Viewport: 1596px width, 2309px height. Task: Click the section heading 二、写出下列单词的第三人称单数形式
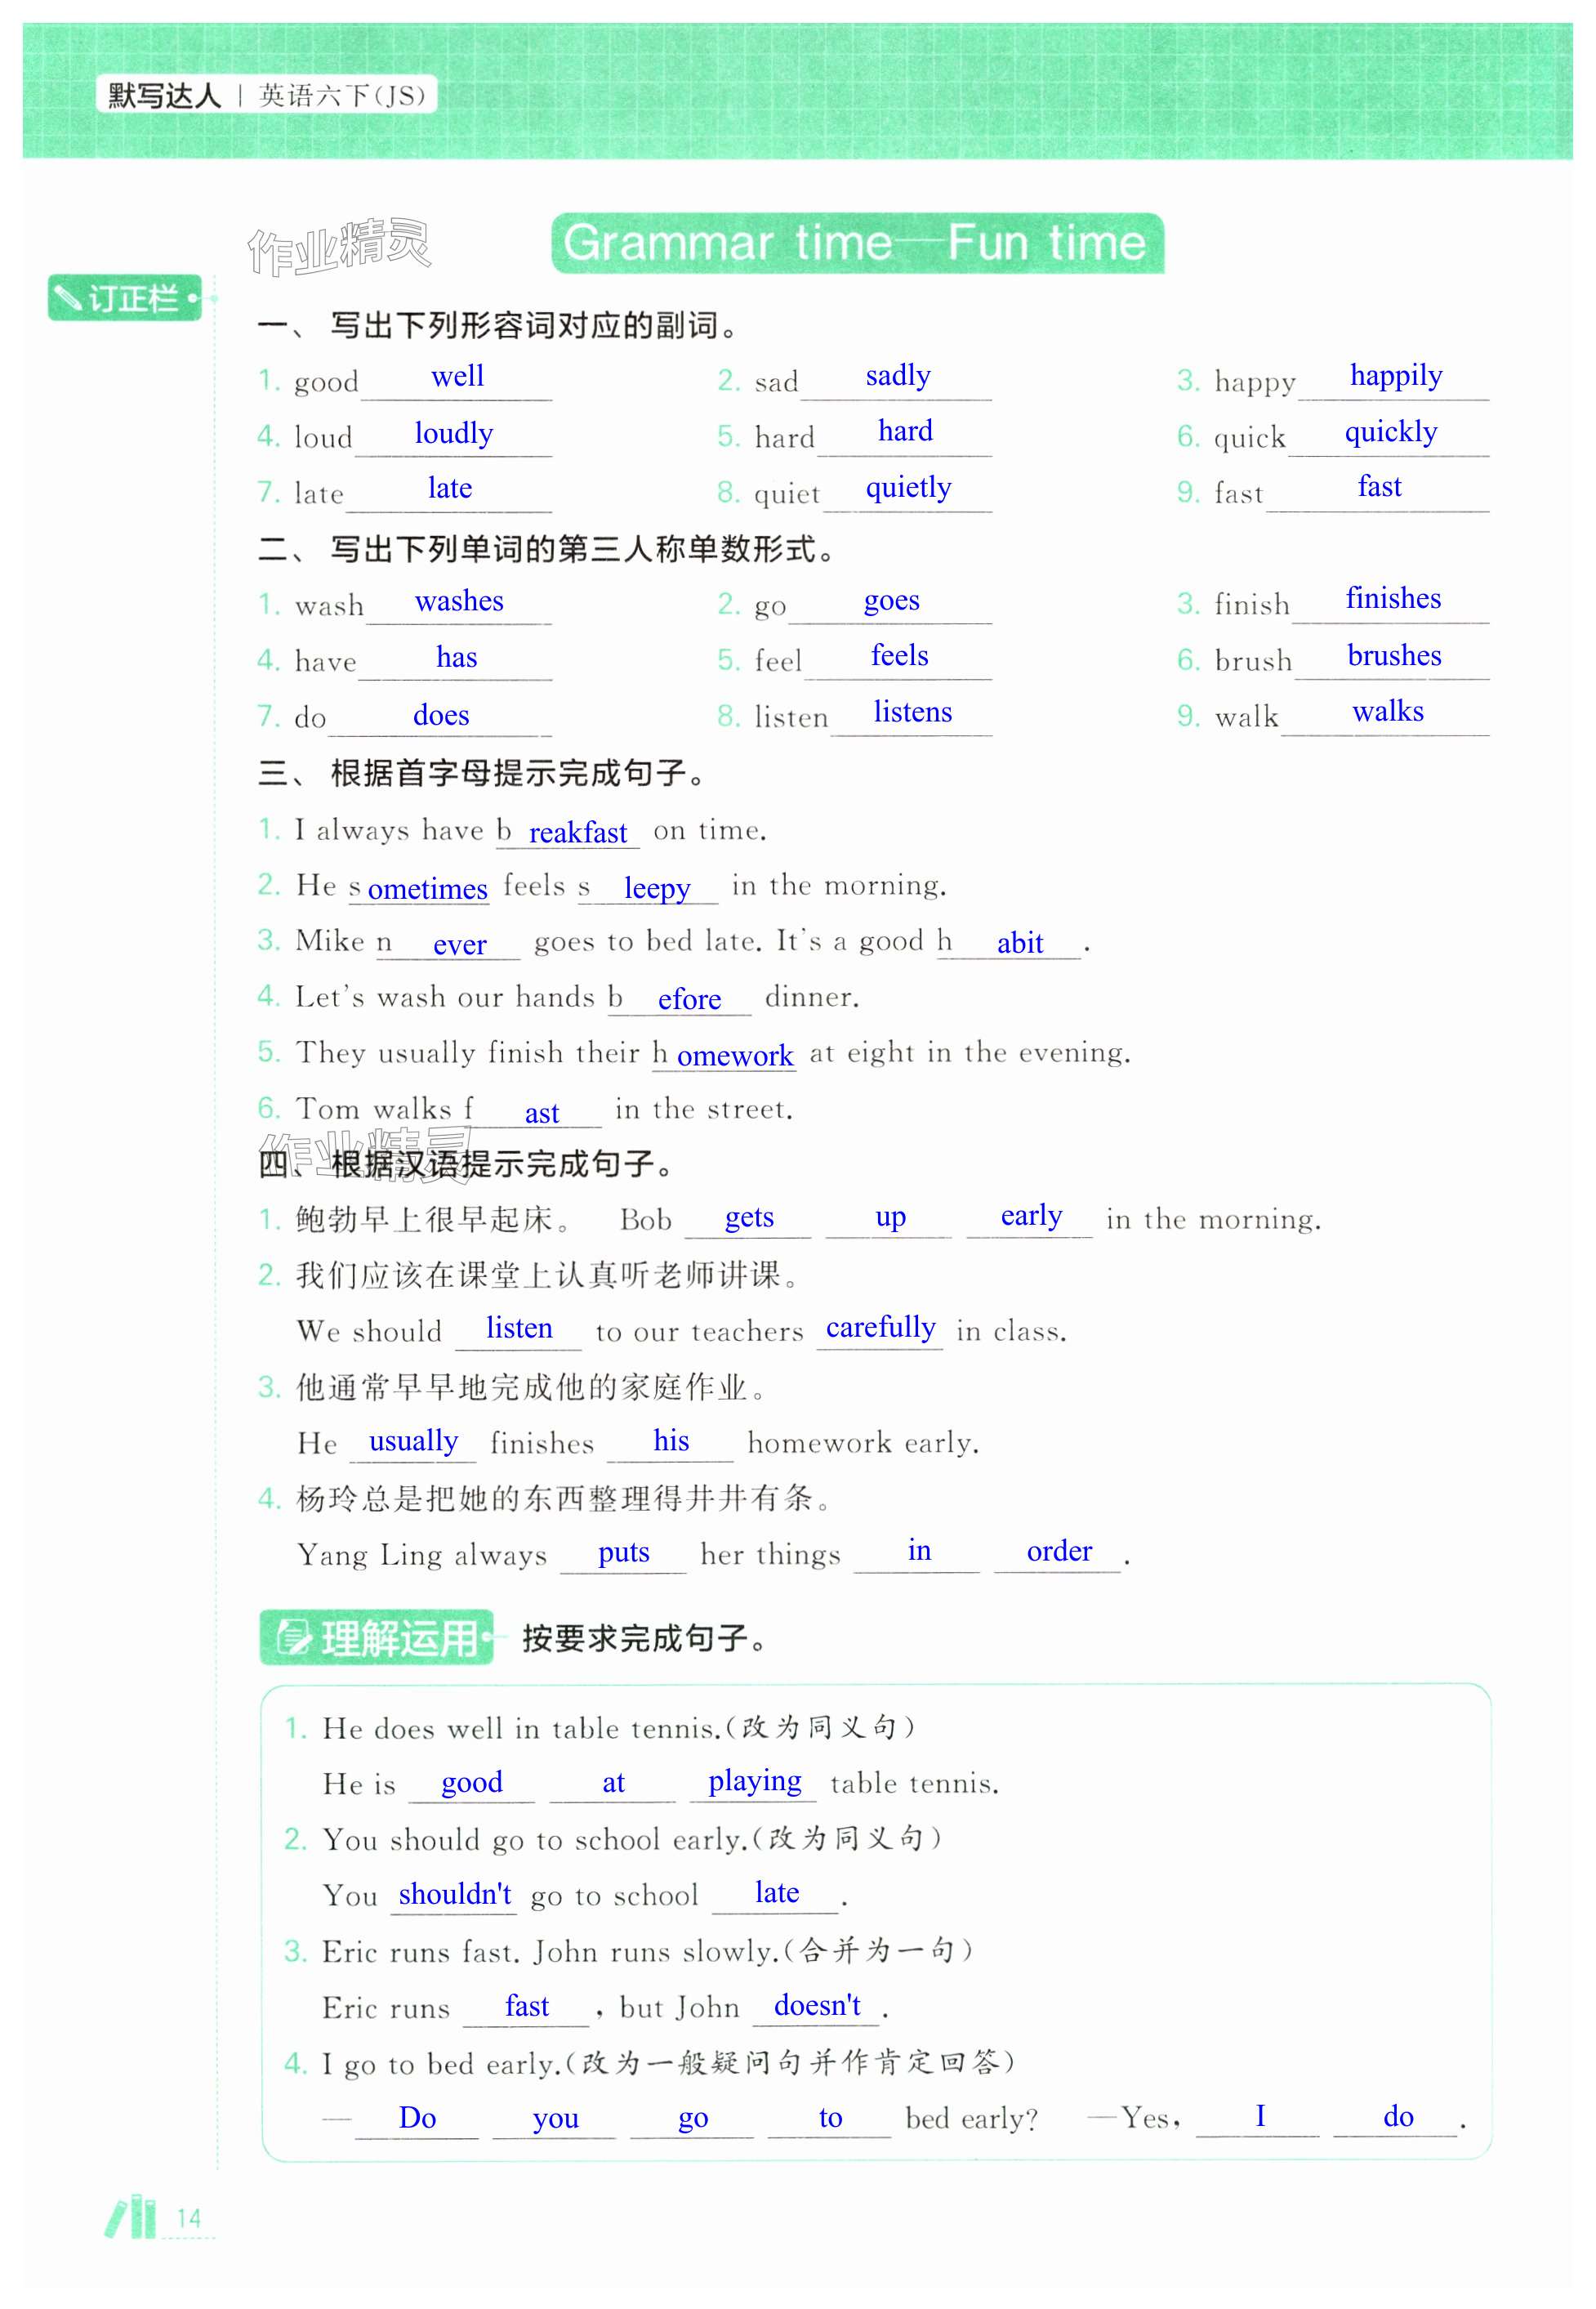click(546, 549)
